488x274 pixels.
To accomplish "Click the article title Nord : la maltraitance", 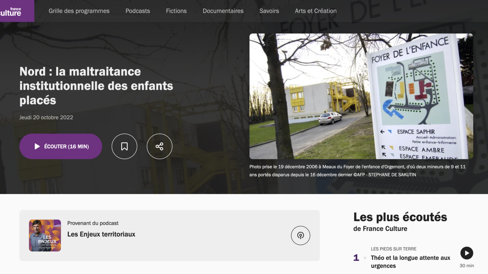I will pos(96,86).
